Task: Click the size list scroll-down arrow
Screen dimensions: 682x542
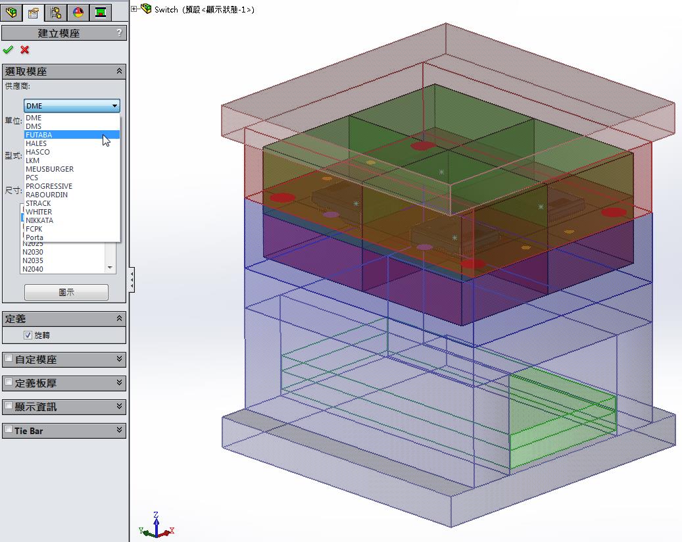Action: click(110, 268)
